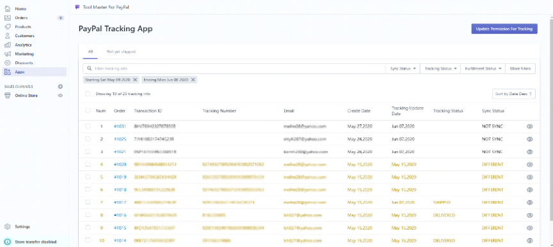The width and height of the screenshot is (553, 247).
Task: Open the Orders section icon
Action: tap(8, 18)
